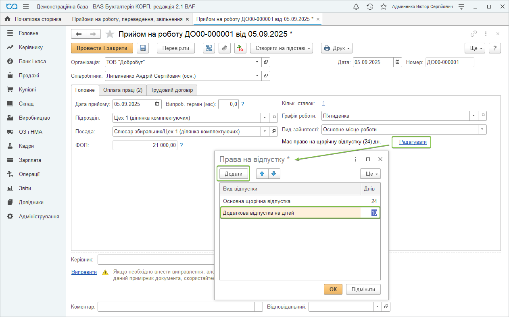Open history clock icon in title bar

click(x=370, y=7)
